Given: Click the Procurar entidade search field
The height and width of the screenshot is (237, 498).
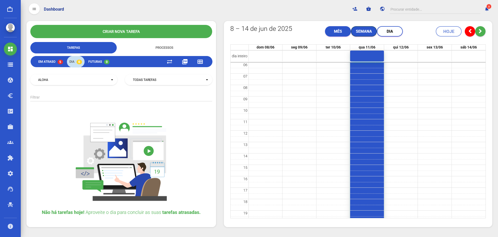Looking at the screenshot, I should click(x=434, y=9).
